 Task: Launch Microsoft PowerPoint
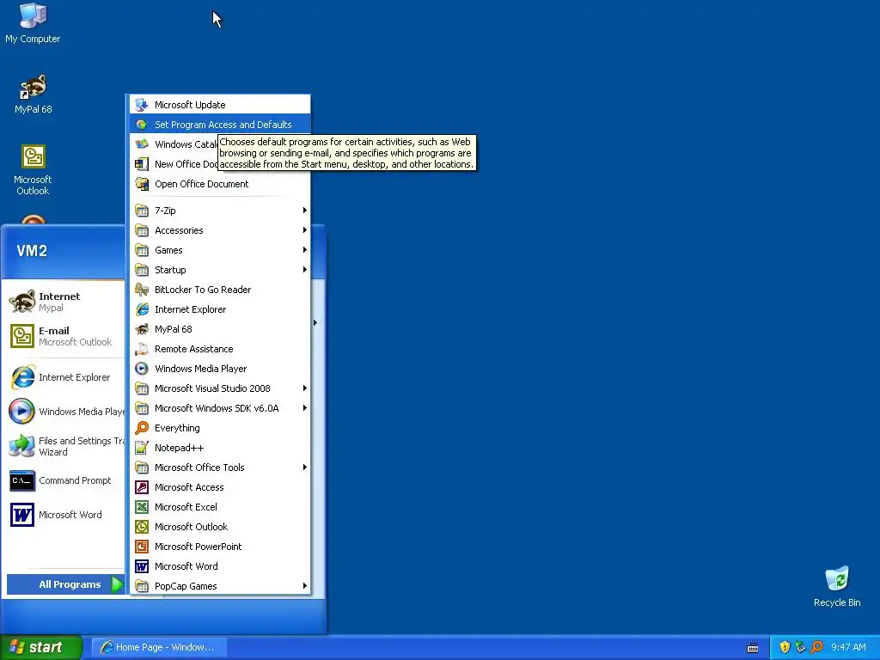(x=219, y=547)
